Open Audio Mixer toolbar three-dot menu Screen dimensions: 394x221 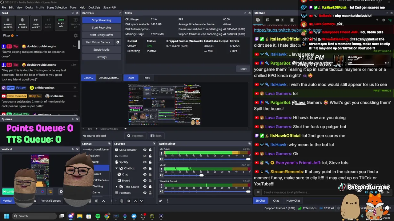(x=167, y=201)
